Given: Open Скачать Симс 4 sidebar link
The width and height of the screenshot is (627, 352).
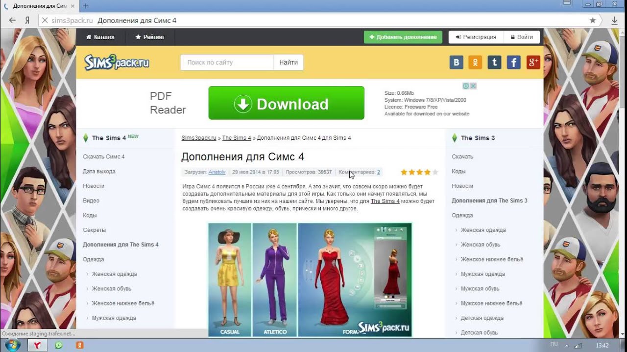Looking at the screenshot, I should click(104, 156).
